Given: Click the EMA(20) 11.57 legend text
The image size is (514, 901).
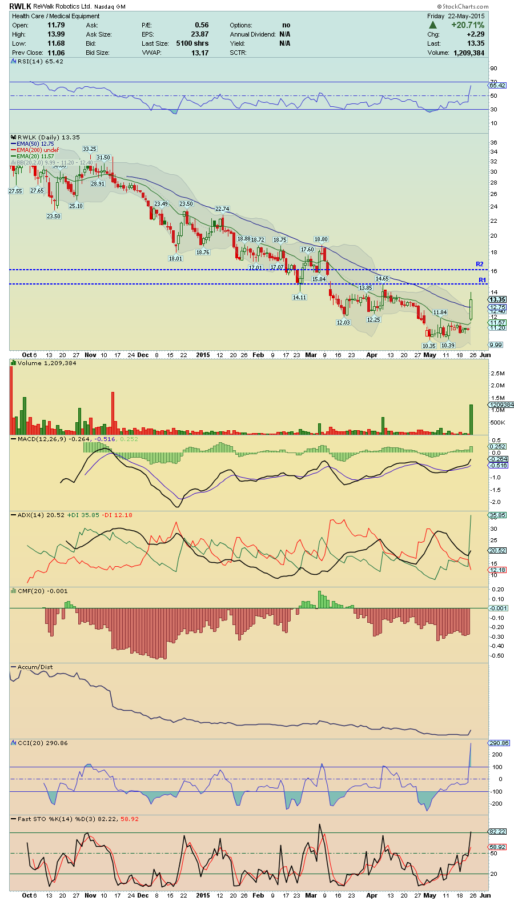Looking at the screenshot, I should (x=35, y=157).
